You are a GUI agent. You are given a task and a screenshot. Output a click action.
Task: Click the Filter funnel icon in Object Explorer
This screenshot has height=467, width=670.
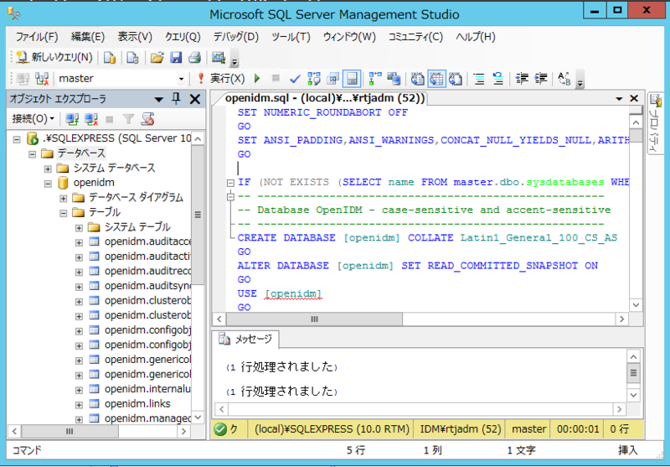tap(128, 119)
